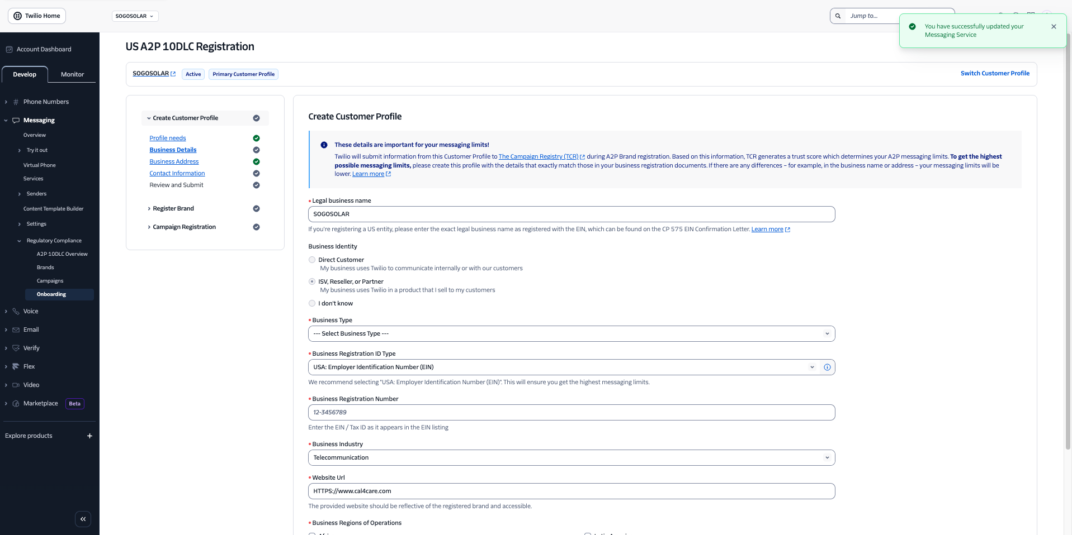Click the Twilio Home logo icon

pyautogui.click(x=16, y=16)
